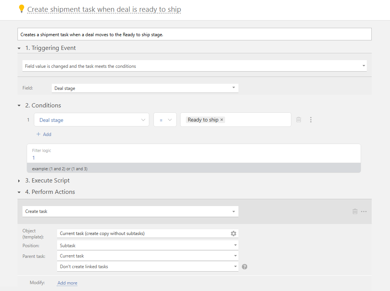The width and height of the screenshot is (390, 291).
Task: Click the help question mark icon
Action: click(x=245, y=267)
